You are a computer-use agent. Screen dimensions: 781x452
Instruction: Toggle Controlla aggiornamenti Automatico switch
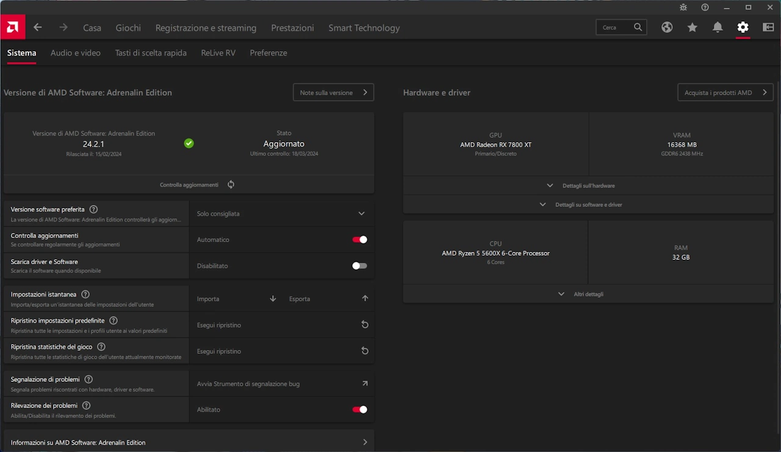click(359, 240)
